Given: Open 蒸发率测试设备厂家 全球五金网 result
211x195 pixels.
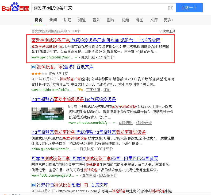Looking at the screenshot, I should point(96,40).
